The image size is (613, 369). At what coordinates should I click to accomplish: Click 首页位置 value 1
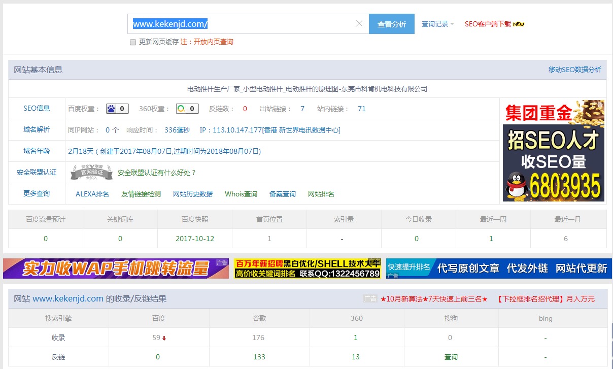click(x=269, y=239)
